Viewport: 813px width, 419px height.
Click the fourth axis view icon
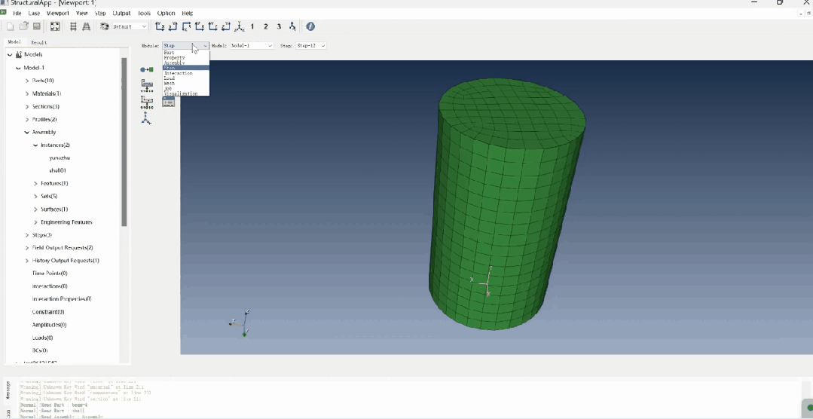pos(200,26)
